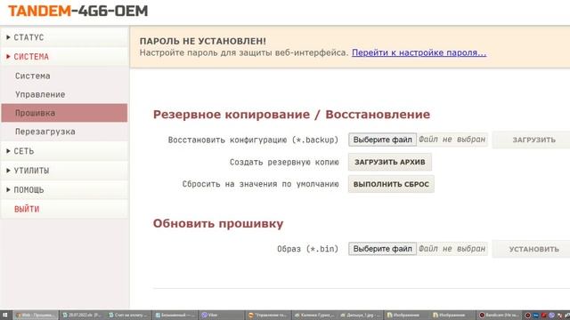This screenshot has width=570, height=320.
Task: Click the Восстановить конфигурацию (*.backup) label
Action: point(253,140)
